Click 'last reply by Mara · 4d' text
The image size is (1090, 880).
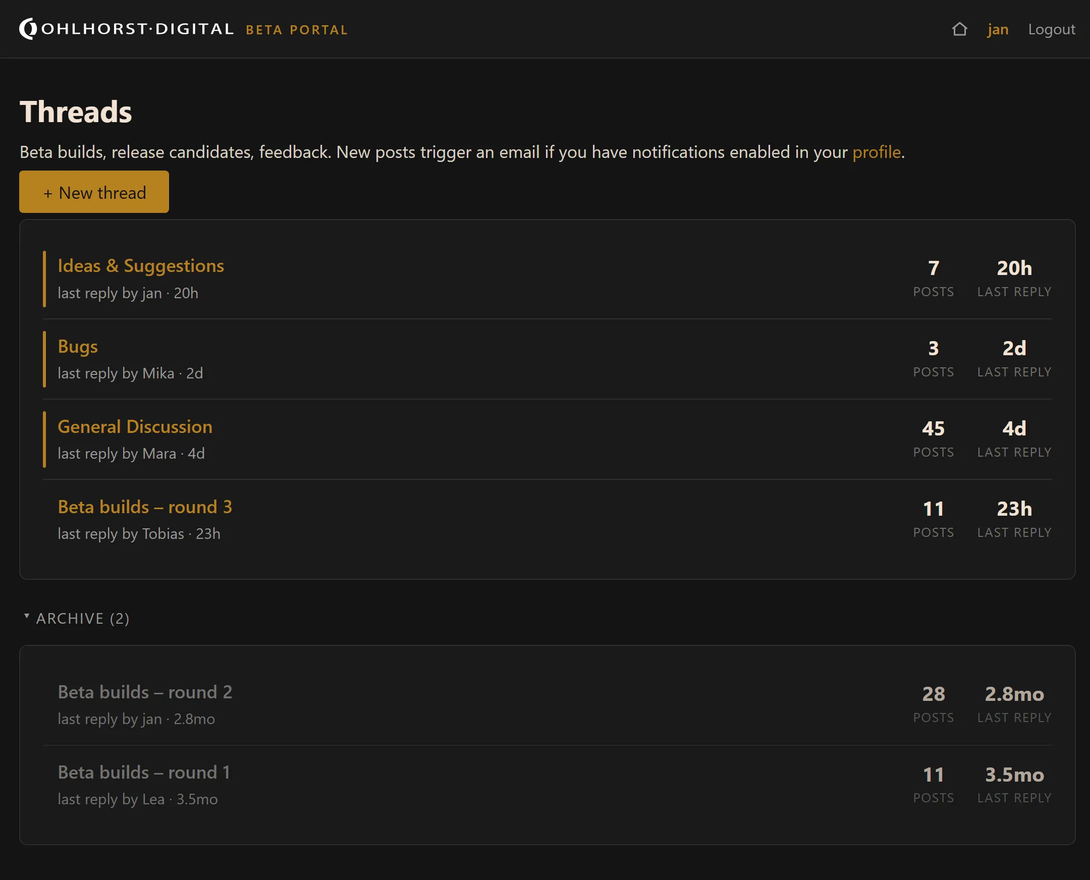131,453
